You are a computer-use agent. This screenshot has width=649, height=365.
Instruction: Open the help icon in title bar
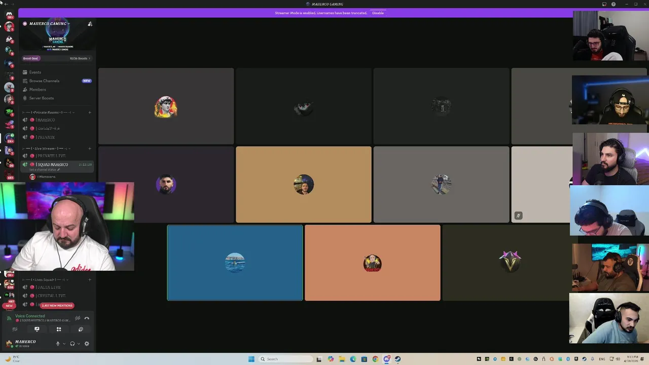pos(614,4)
